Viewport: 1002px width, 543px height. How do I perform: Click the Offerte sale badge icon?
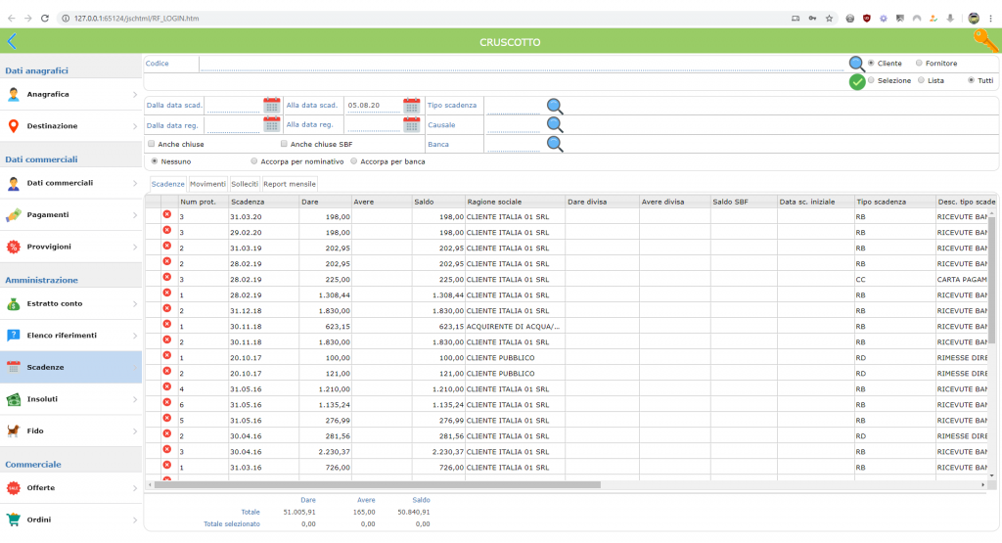(x=14, y=488)
